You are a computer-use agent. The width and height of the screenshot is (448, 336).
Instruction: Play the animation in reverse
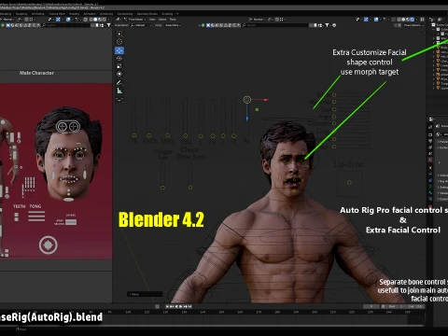176,306
